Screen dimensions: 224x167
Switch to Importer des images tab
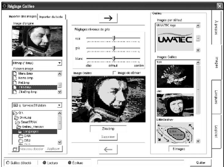[x=23, y=16]
